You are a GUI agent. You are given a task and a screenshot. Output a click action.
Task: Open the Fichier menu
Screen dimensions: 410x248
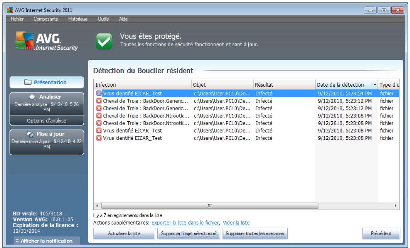coord(17,19)
